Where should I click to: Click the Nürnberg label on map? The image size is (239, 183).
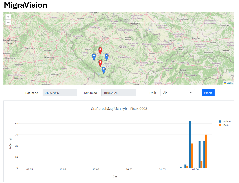tap(49, 57)
